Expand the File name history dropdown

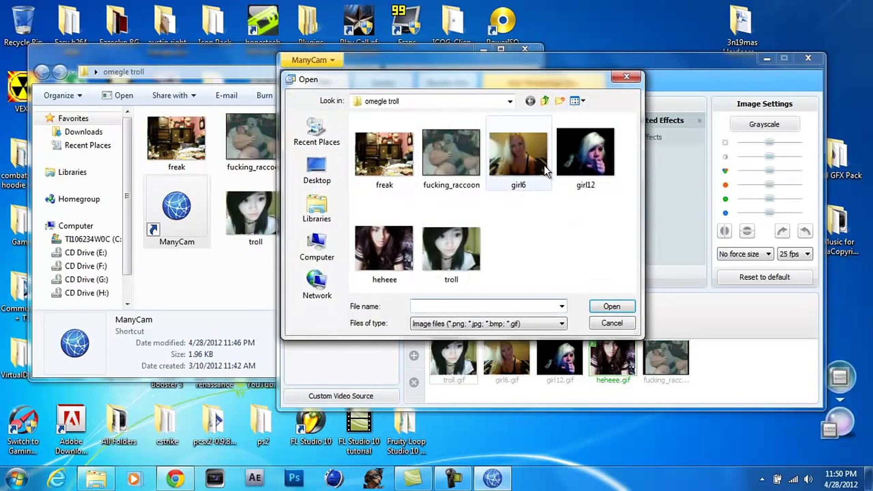[x=562, y=306]
